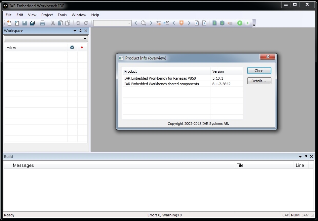Pin the Workspace panel
Screen dimensions: 318x221
point(80,31)
